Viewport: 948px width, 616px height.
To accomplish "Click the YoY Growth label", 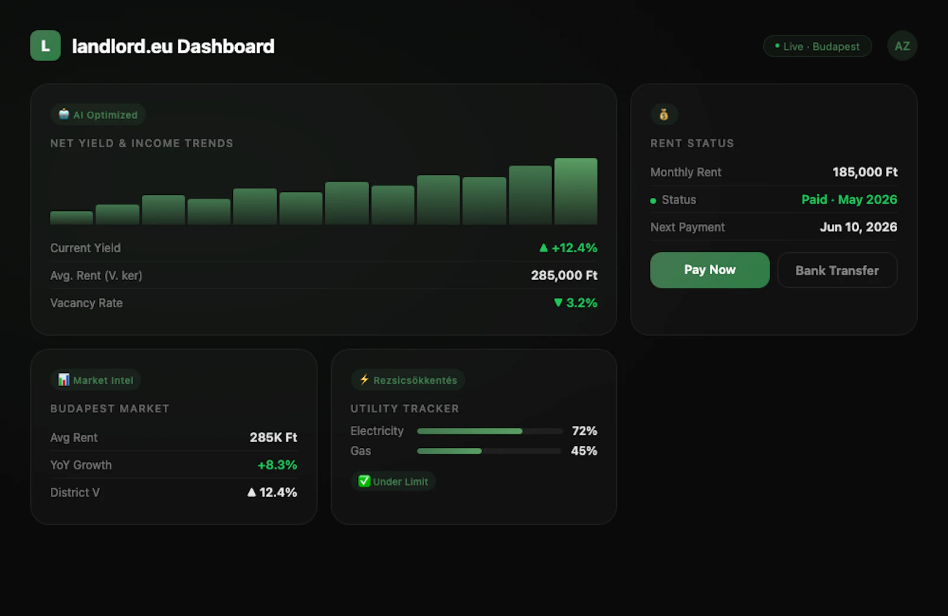I will pyautogui.click(x=81, y=465).
